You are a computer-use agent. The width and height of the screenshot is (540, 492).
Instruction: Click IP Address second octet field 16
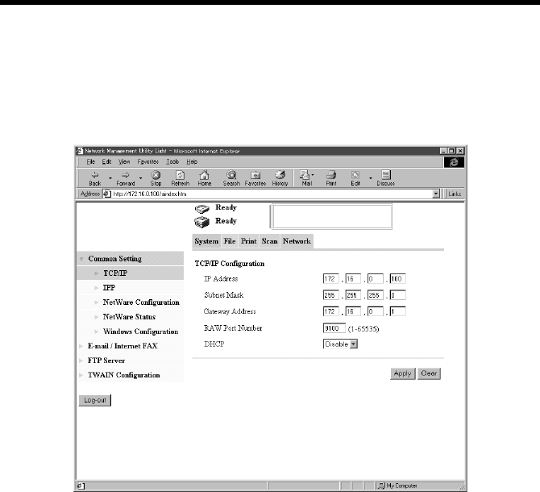(x=353, y=279)
